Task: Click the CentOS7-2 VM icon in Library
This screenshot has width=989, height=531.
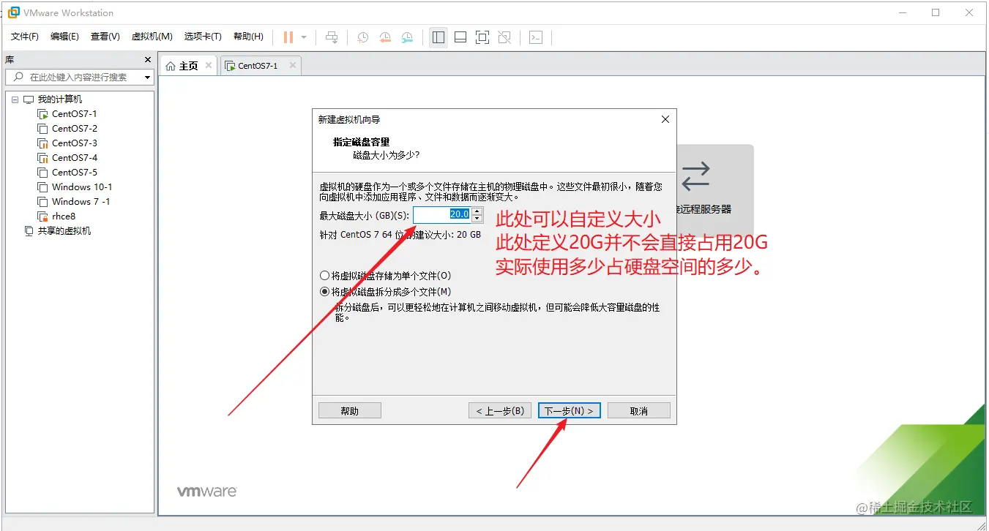Action: tap(42, 129)
